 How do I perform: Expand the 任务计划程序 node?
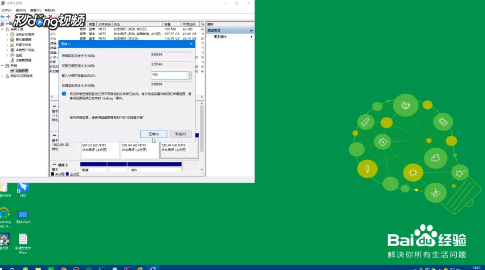[7, 35]
